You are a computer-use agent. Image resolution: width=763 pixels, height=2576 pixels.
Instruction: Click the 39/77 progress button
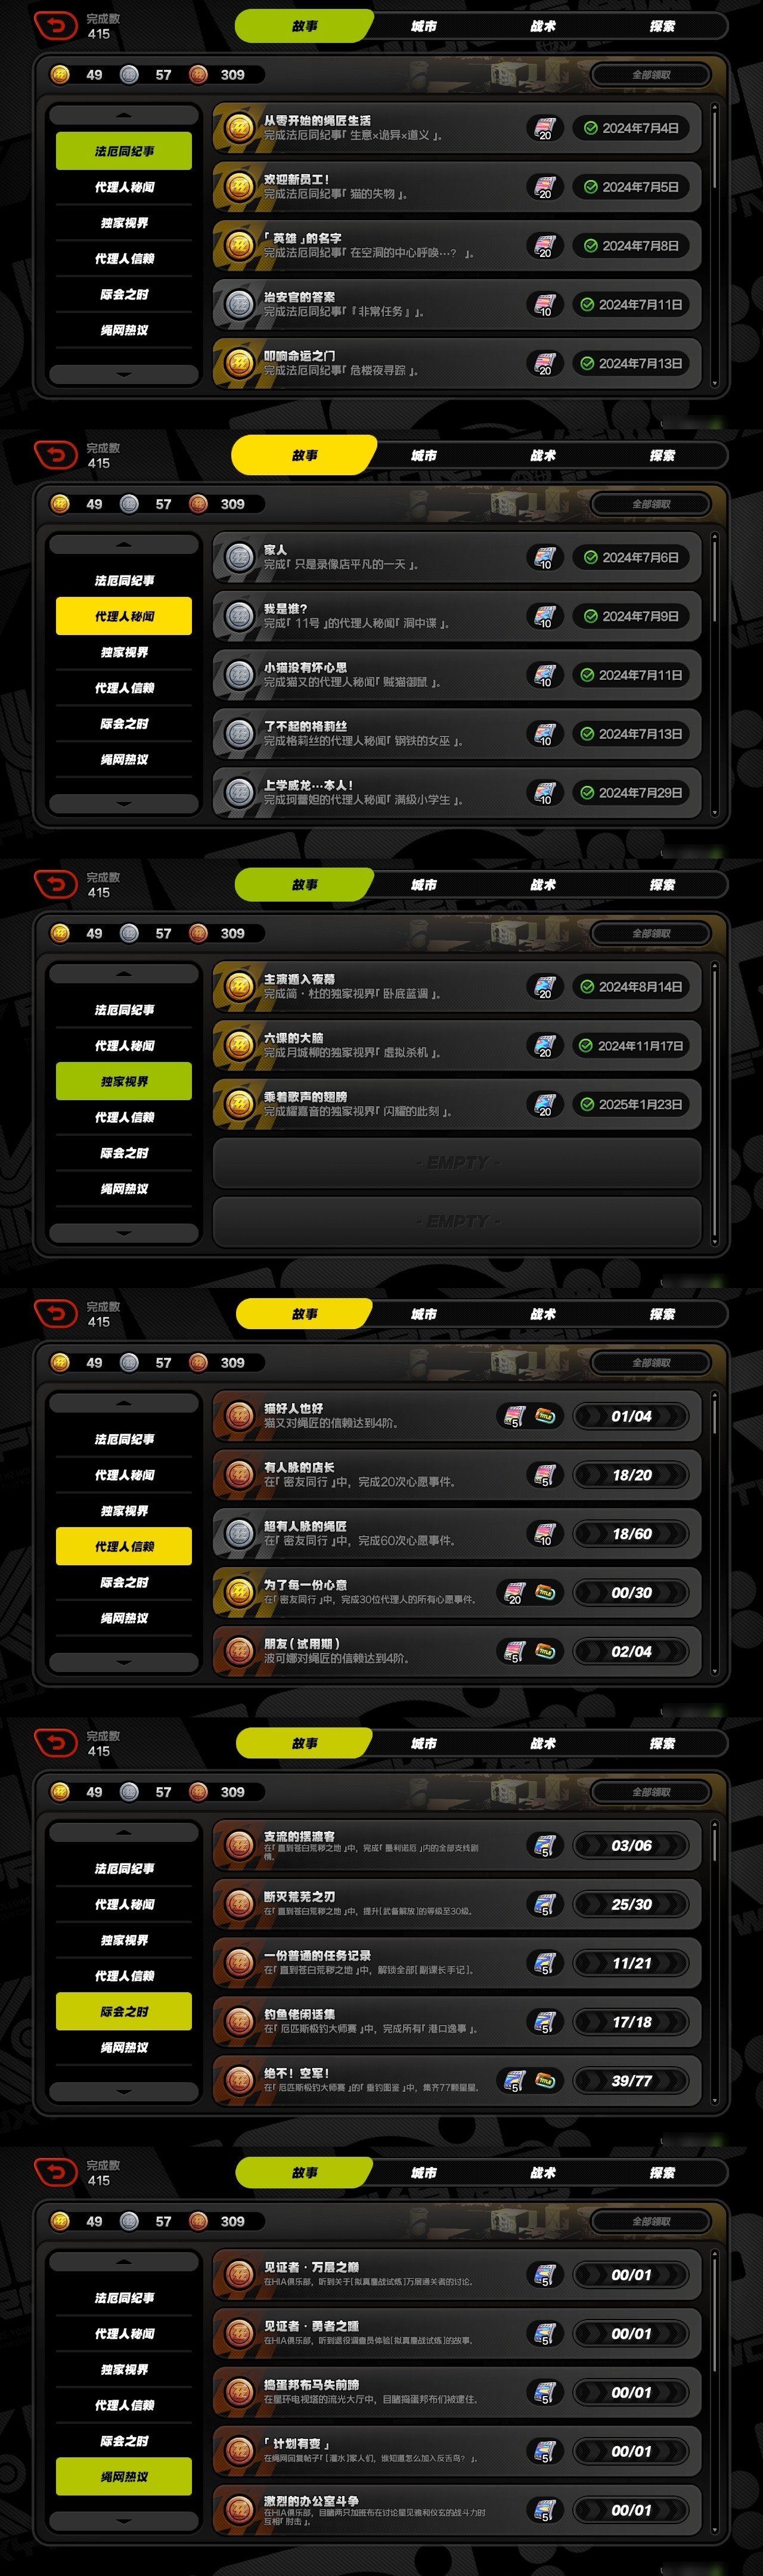click(632, 2080)
